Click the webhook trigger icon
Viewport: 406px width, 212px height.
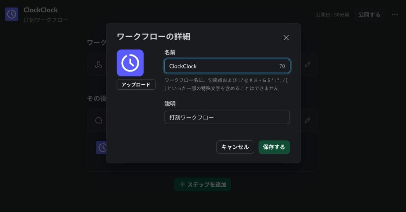(98, 64)
